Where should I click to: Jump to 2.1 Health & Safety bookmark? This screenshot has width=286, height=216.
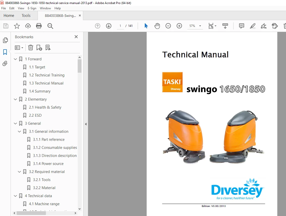click(x=45, y=107)
